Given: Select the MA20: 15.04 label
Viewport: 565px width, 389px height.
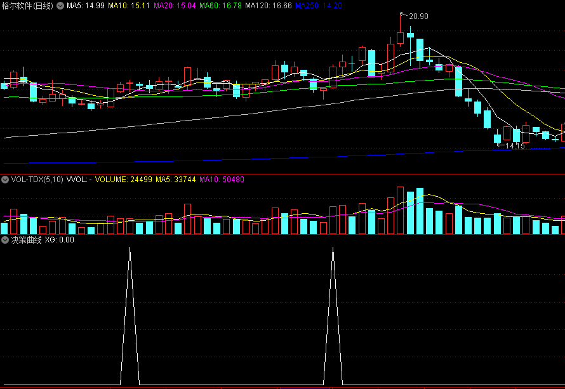Looking at the screenshot, I should click(175, 6).
